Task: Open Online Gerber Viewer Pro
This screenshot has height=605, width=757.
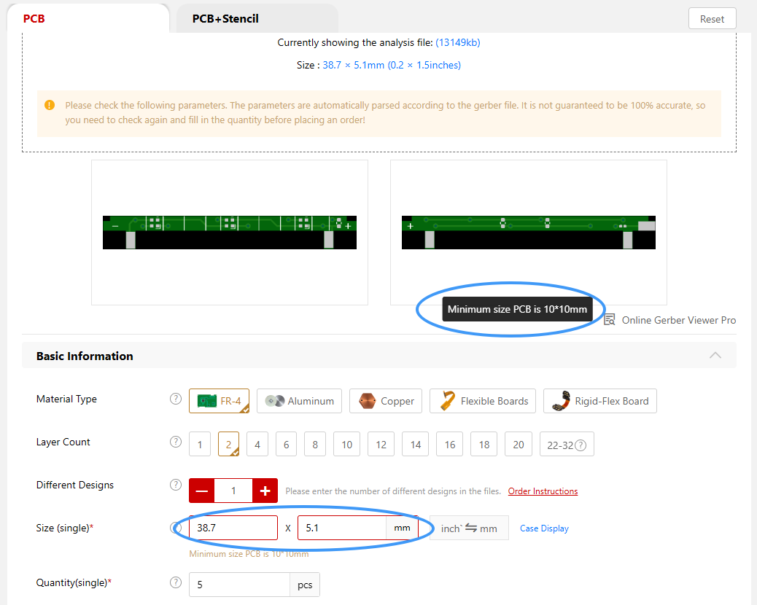Action: (x=670, y=320)
